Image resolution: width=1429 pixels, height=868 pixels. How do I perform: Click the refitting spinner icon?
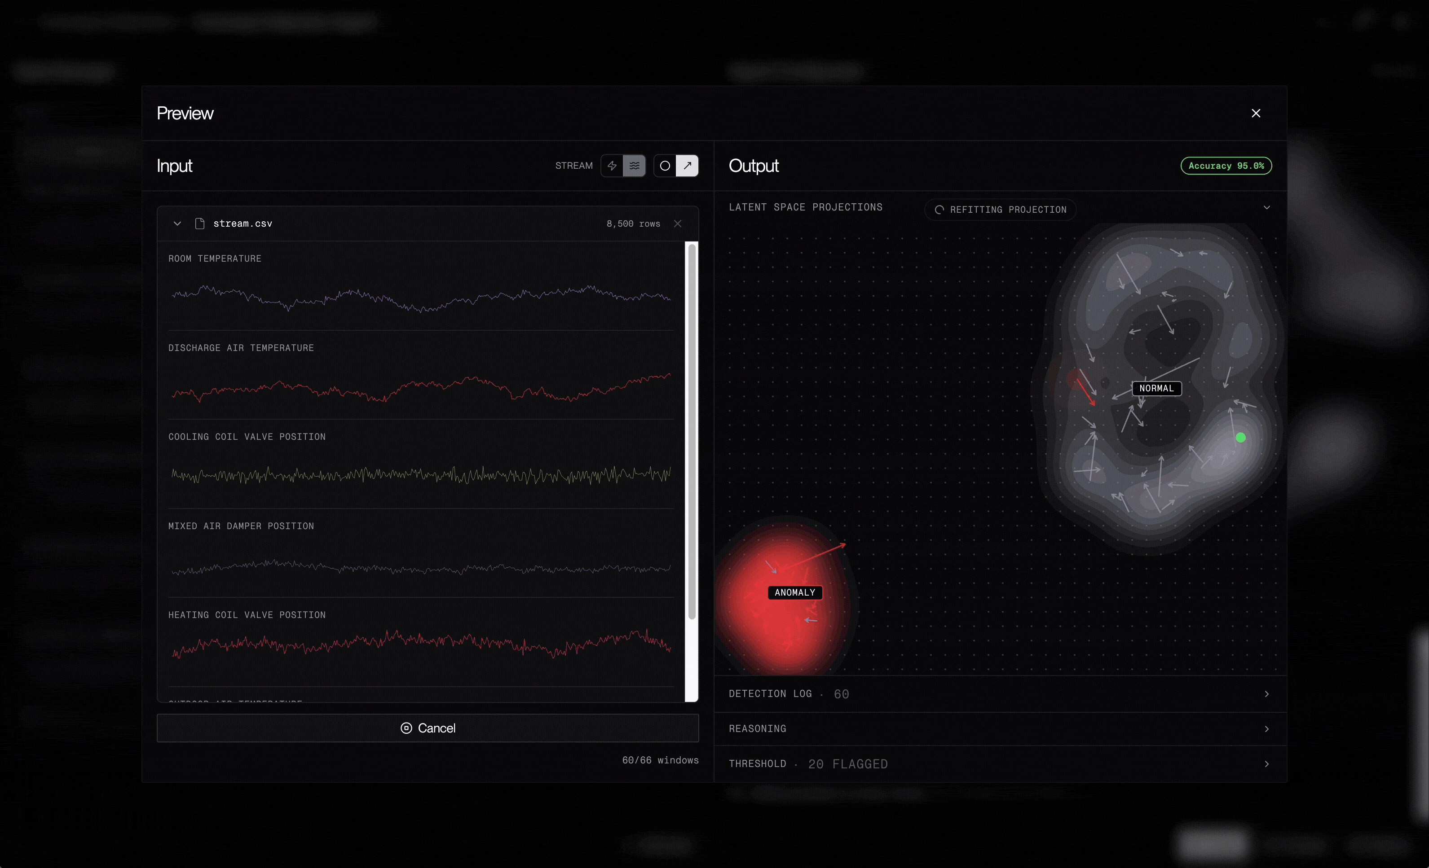[x=939, y=210]
